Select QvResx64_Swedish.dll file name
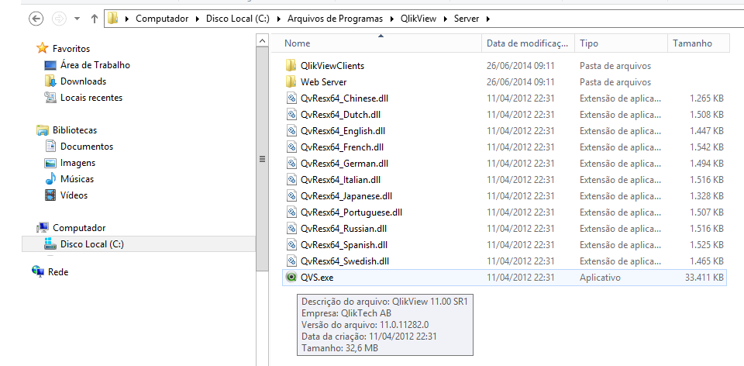The height and width of the screenshot is (366, 744). 345,261
